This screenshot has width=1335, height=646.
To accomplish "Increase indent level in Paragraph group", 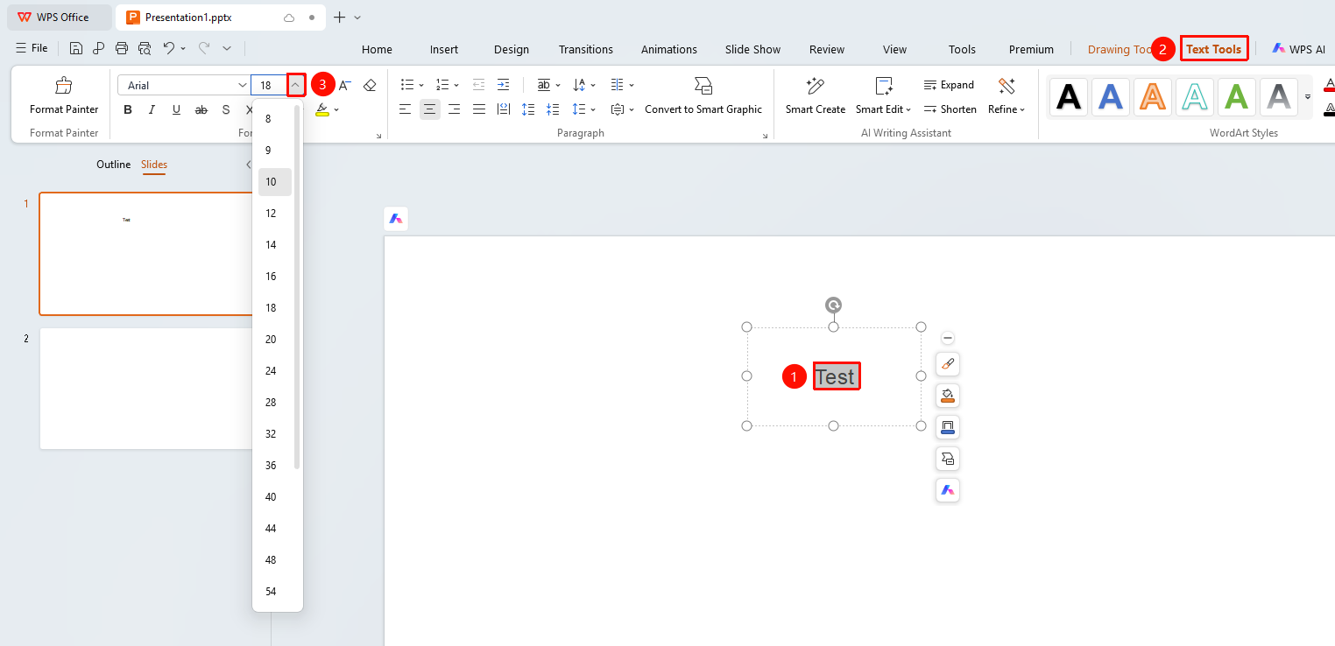I will (x=503, y=85).
